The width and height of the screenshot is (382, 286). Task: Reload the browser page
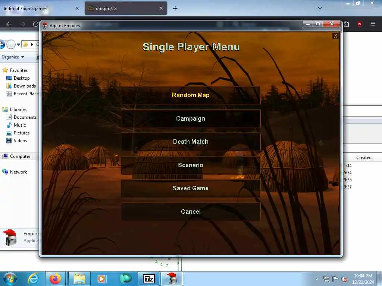[x=35, y=24]
